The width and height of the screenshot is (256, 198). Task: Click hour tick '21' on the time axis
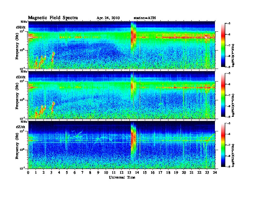(x=191, y=173)
